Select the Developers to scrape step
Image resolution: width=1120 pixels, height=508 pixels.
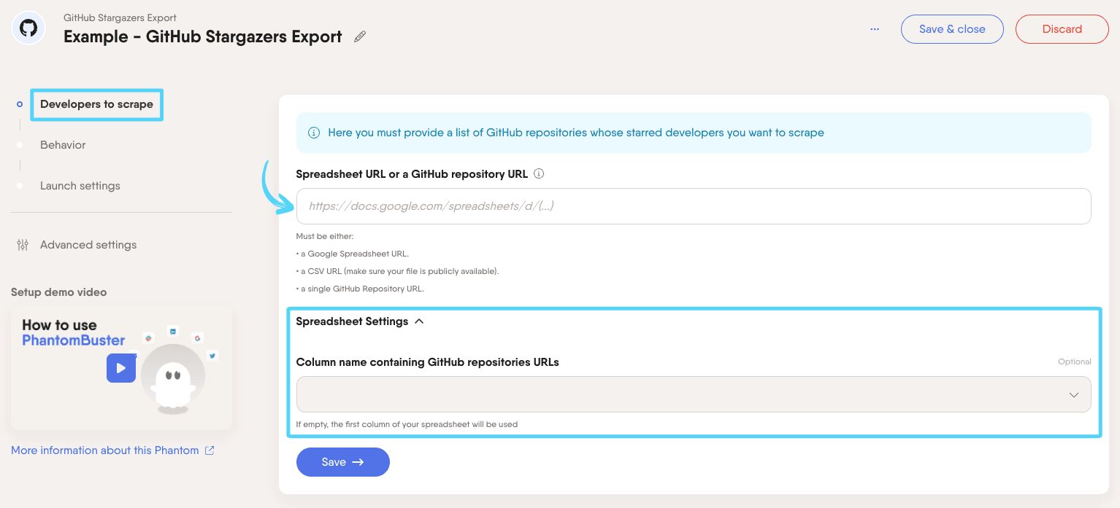click(x=96, y=104)
